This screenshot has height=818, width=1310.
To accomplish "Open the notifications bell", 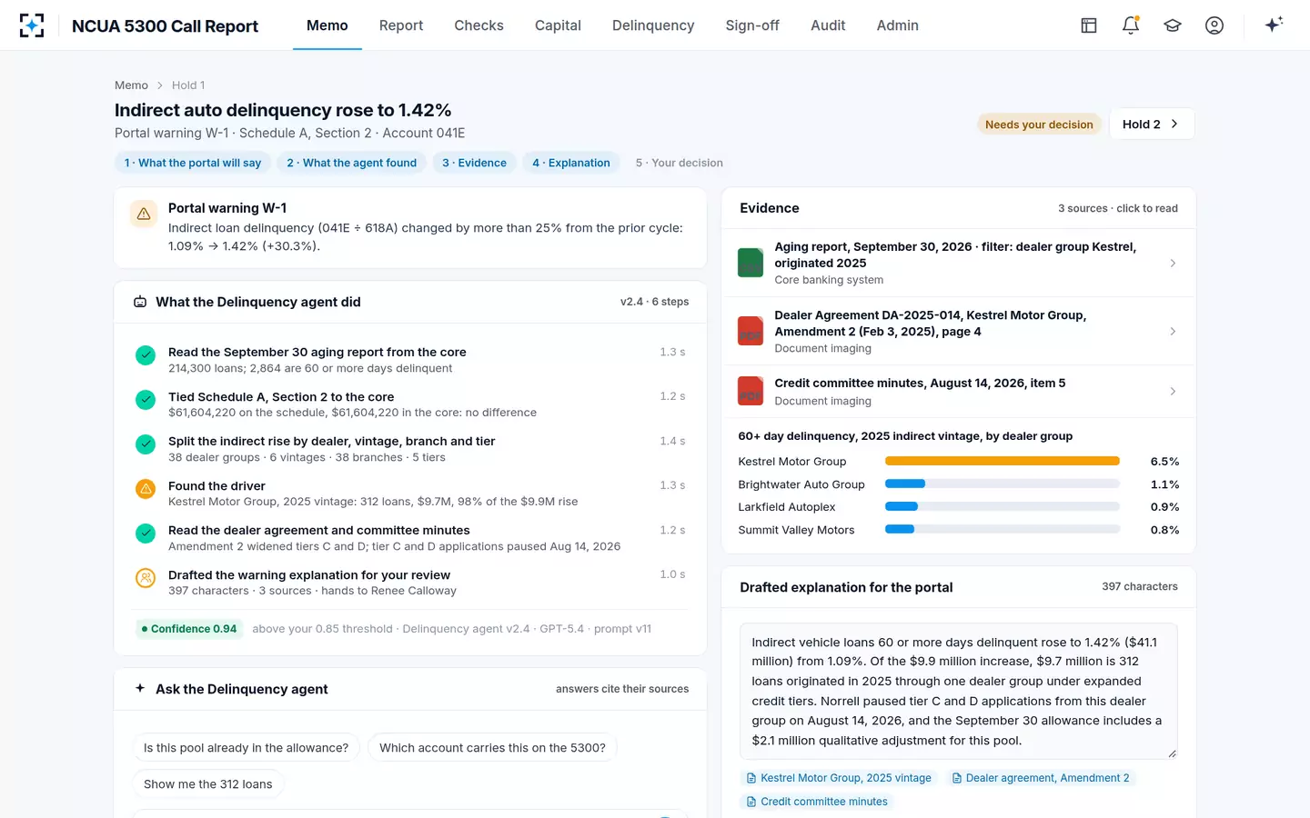I will (x=1131, y=25).
